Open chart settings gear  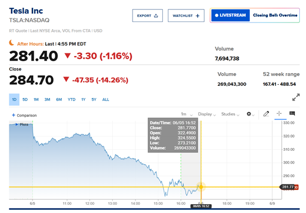[x=249, y=114]
